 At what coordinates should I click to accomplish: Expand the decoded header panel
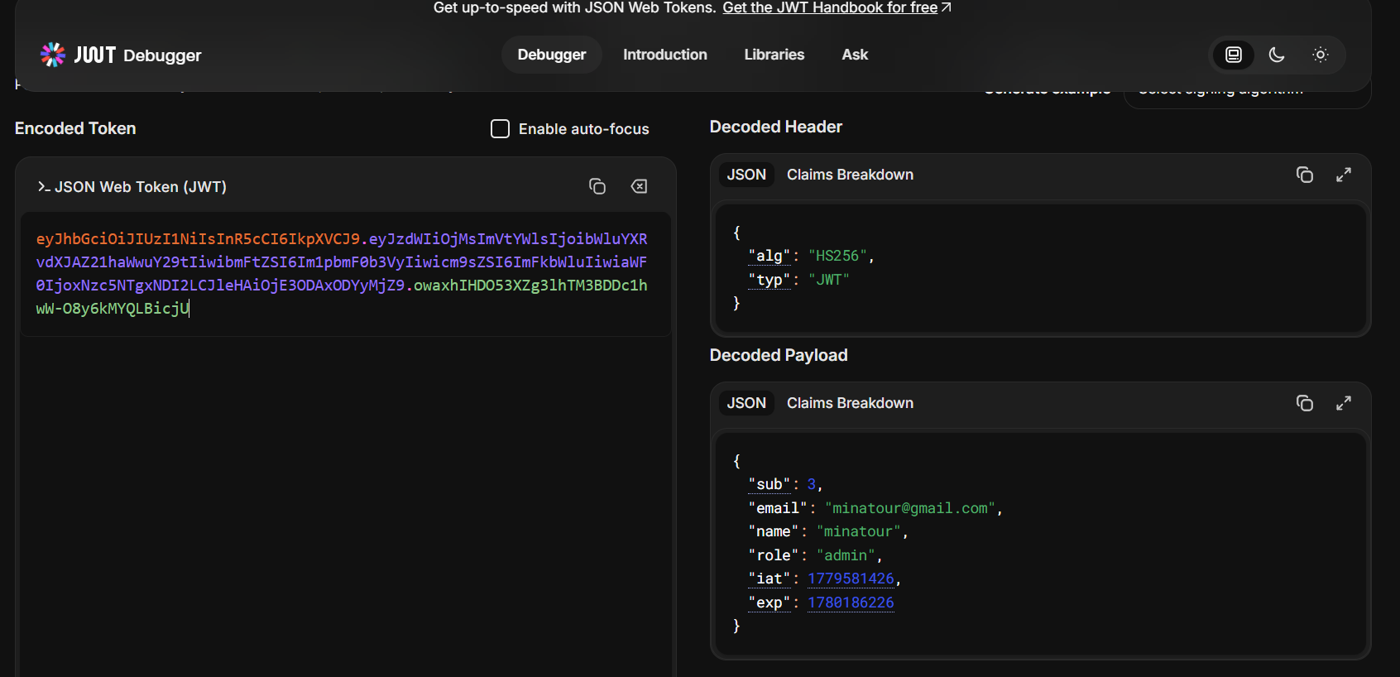(1344, 175)
